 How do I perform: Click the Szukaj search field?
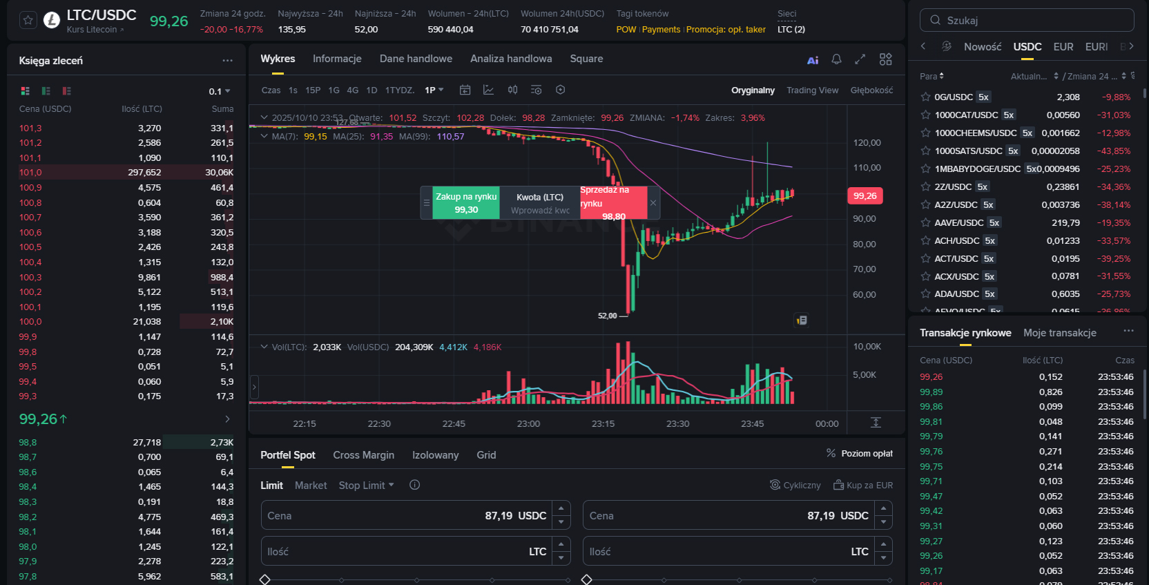[x=1027, y=20]
